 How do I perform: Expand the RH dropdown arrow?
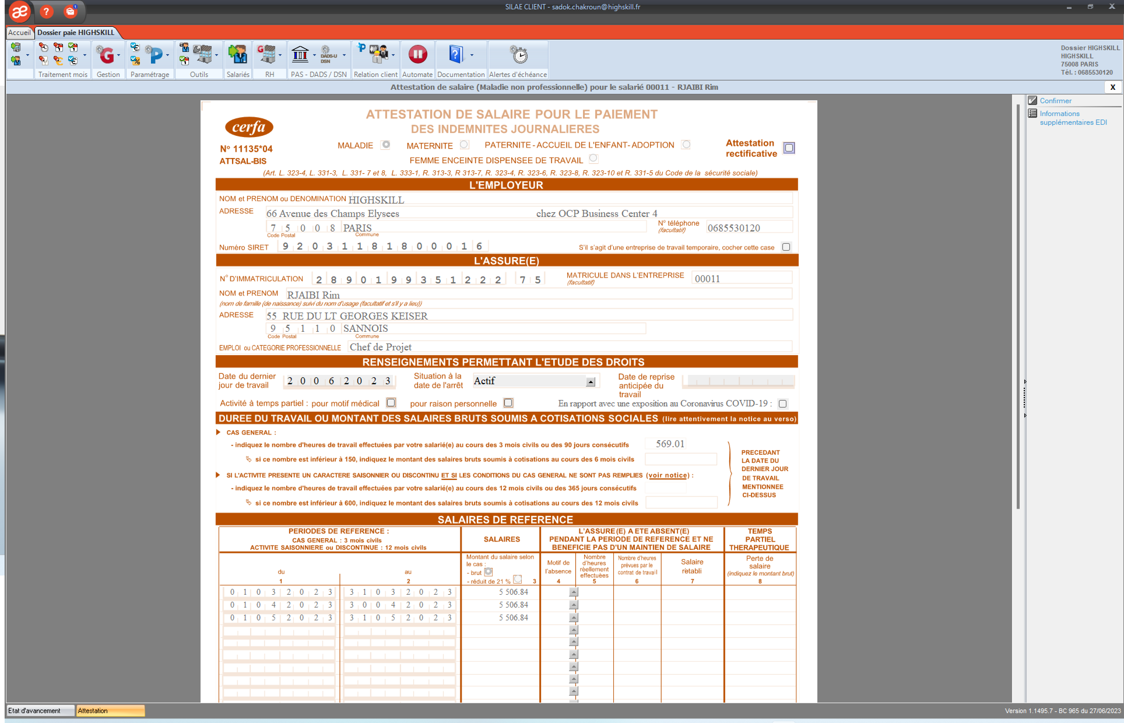tap(280, 55)
